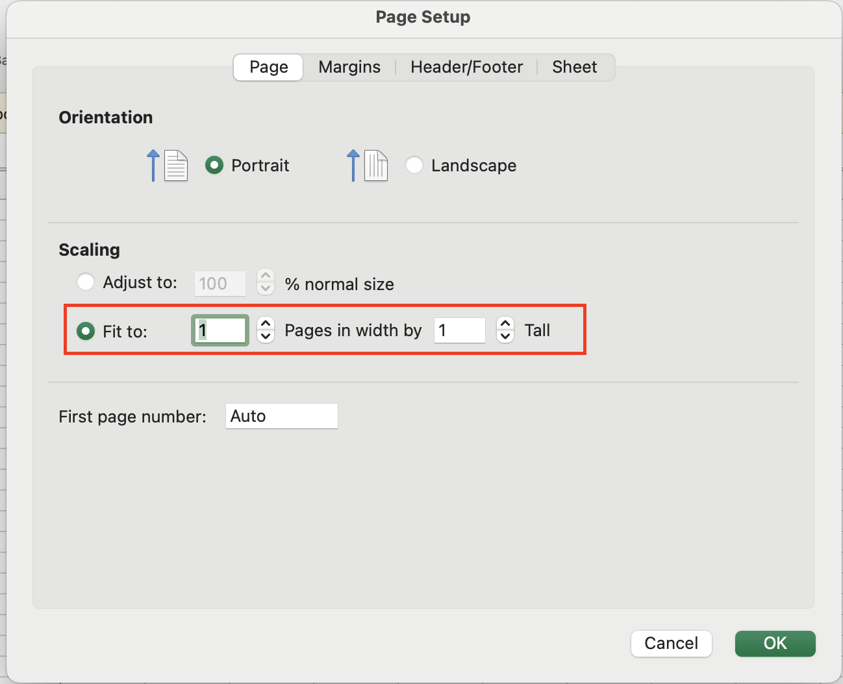Click the Landscape orientation page icon
This screenshot has width=843, height=684.
point(375,165)
